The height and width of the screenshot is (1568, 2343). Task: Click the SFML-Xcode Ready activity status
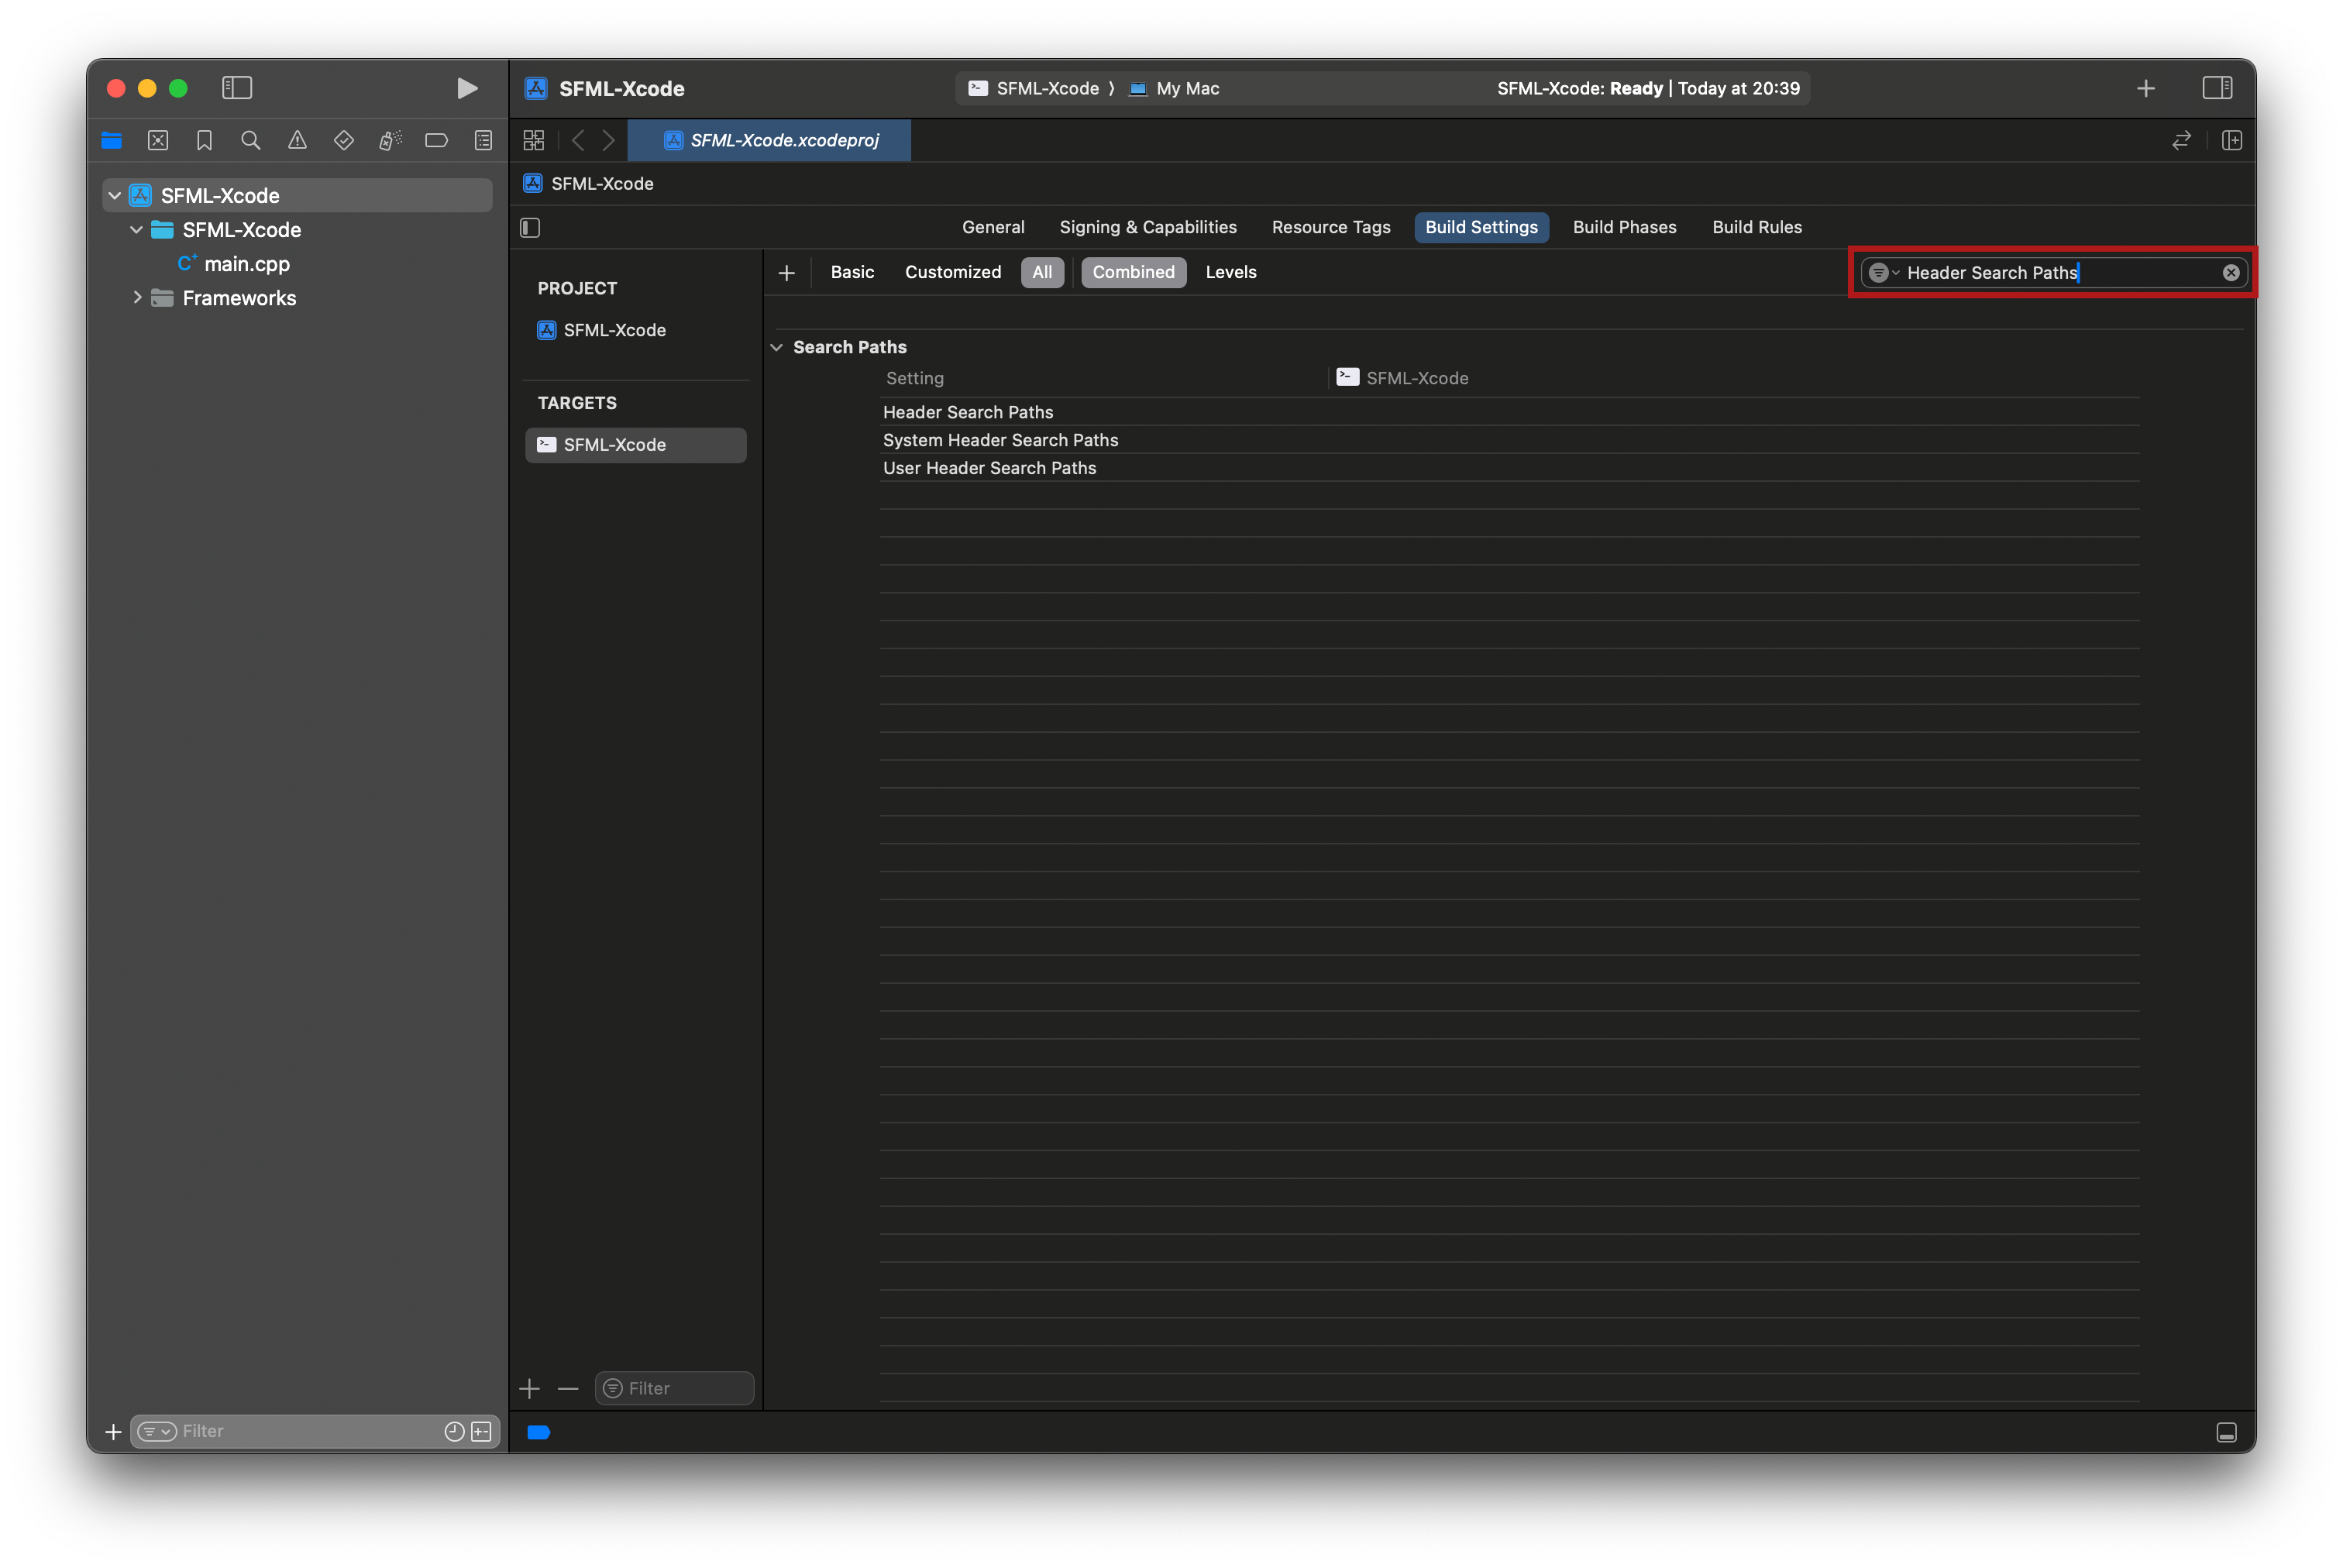(x=1647, y=88)
